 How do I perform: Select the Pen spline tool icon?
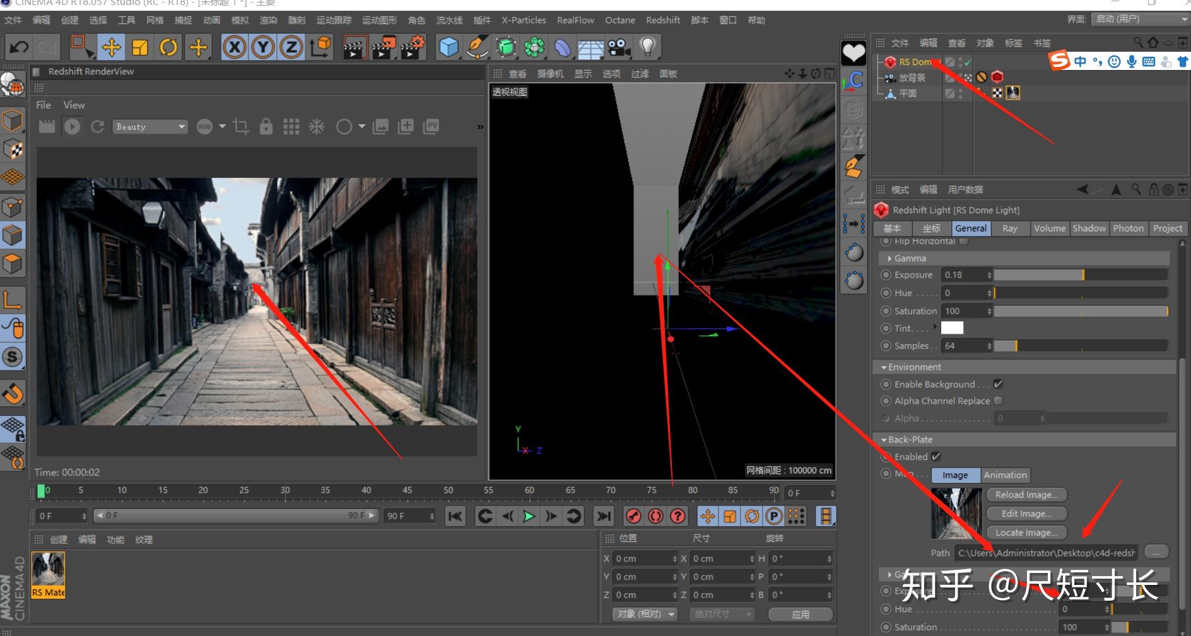point(478,47)
